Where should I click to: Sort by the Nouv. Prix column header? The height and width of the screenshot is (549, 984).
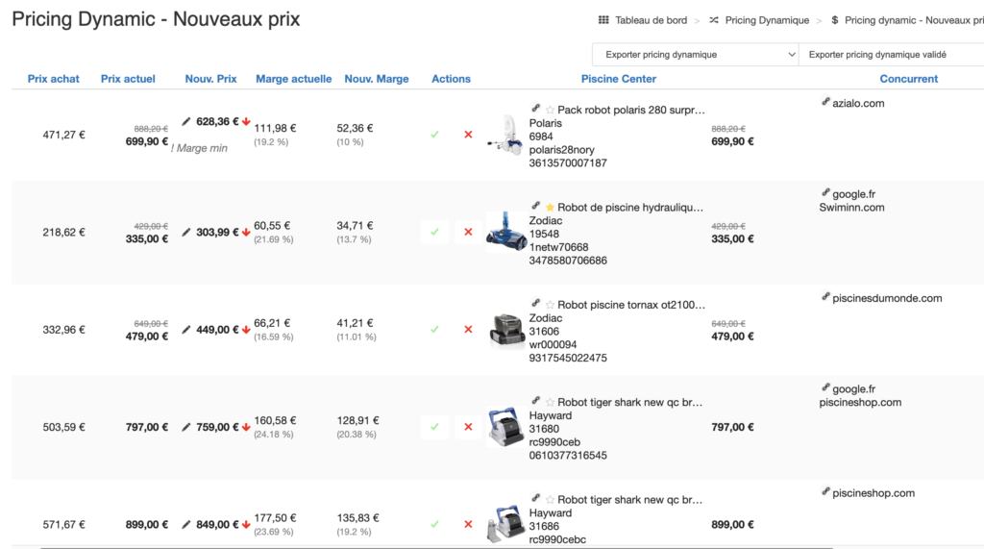210,79
